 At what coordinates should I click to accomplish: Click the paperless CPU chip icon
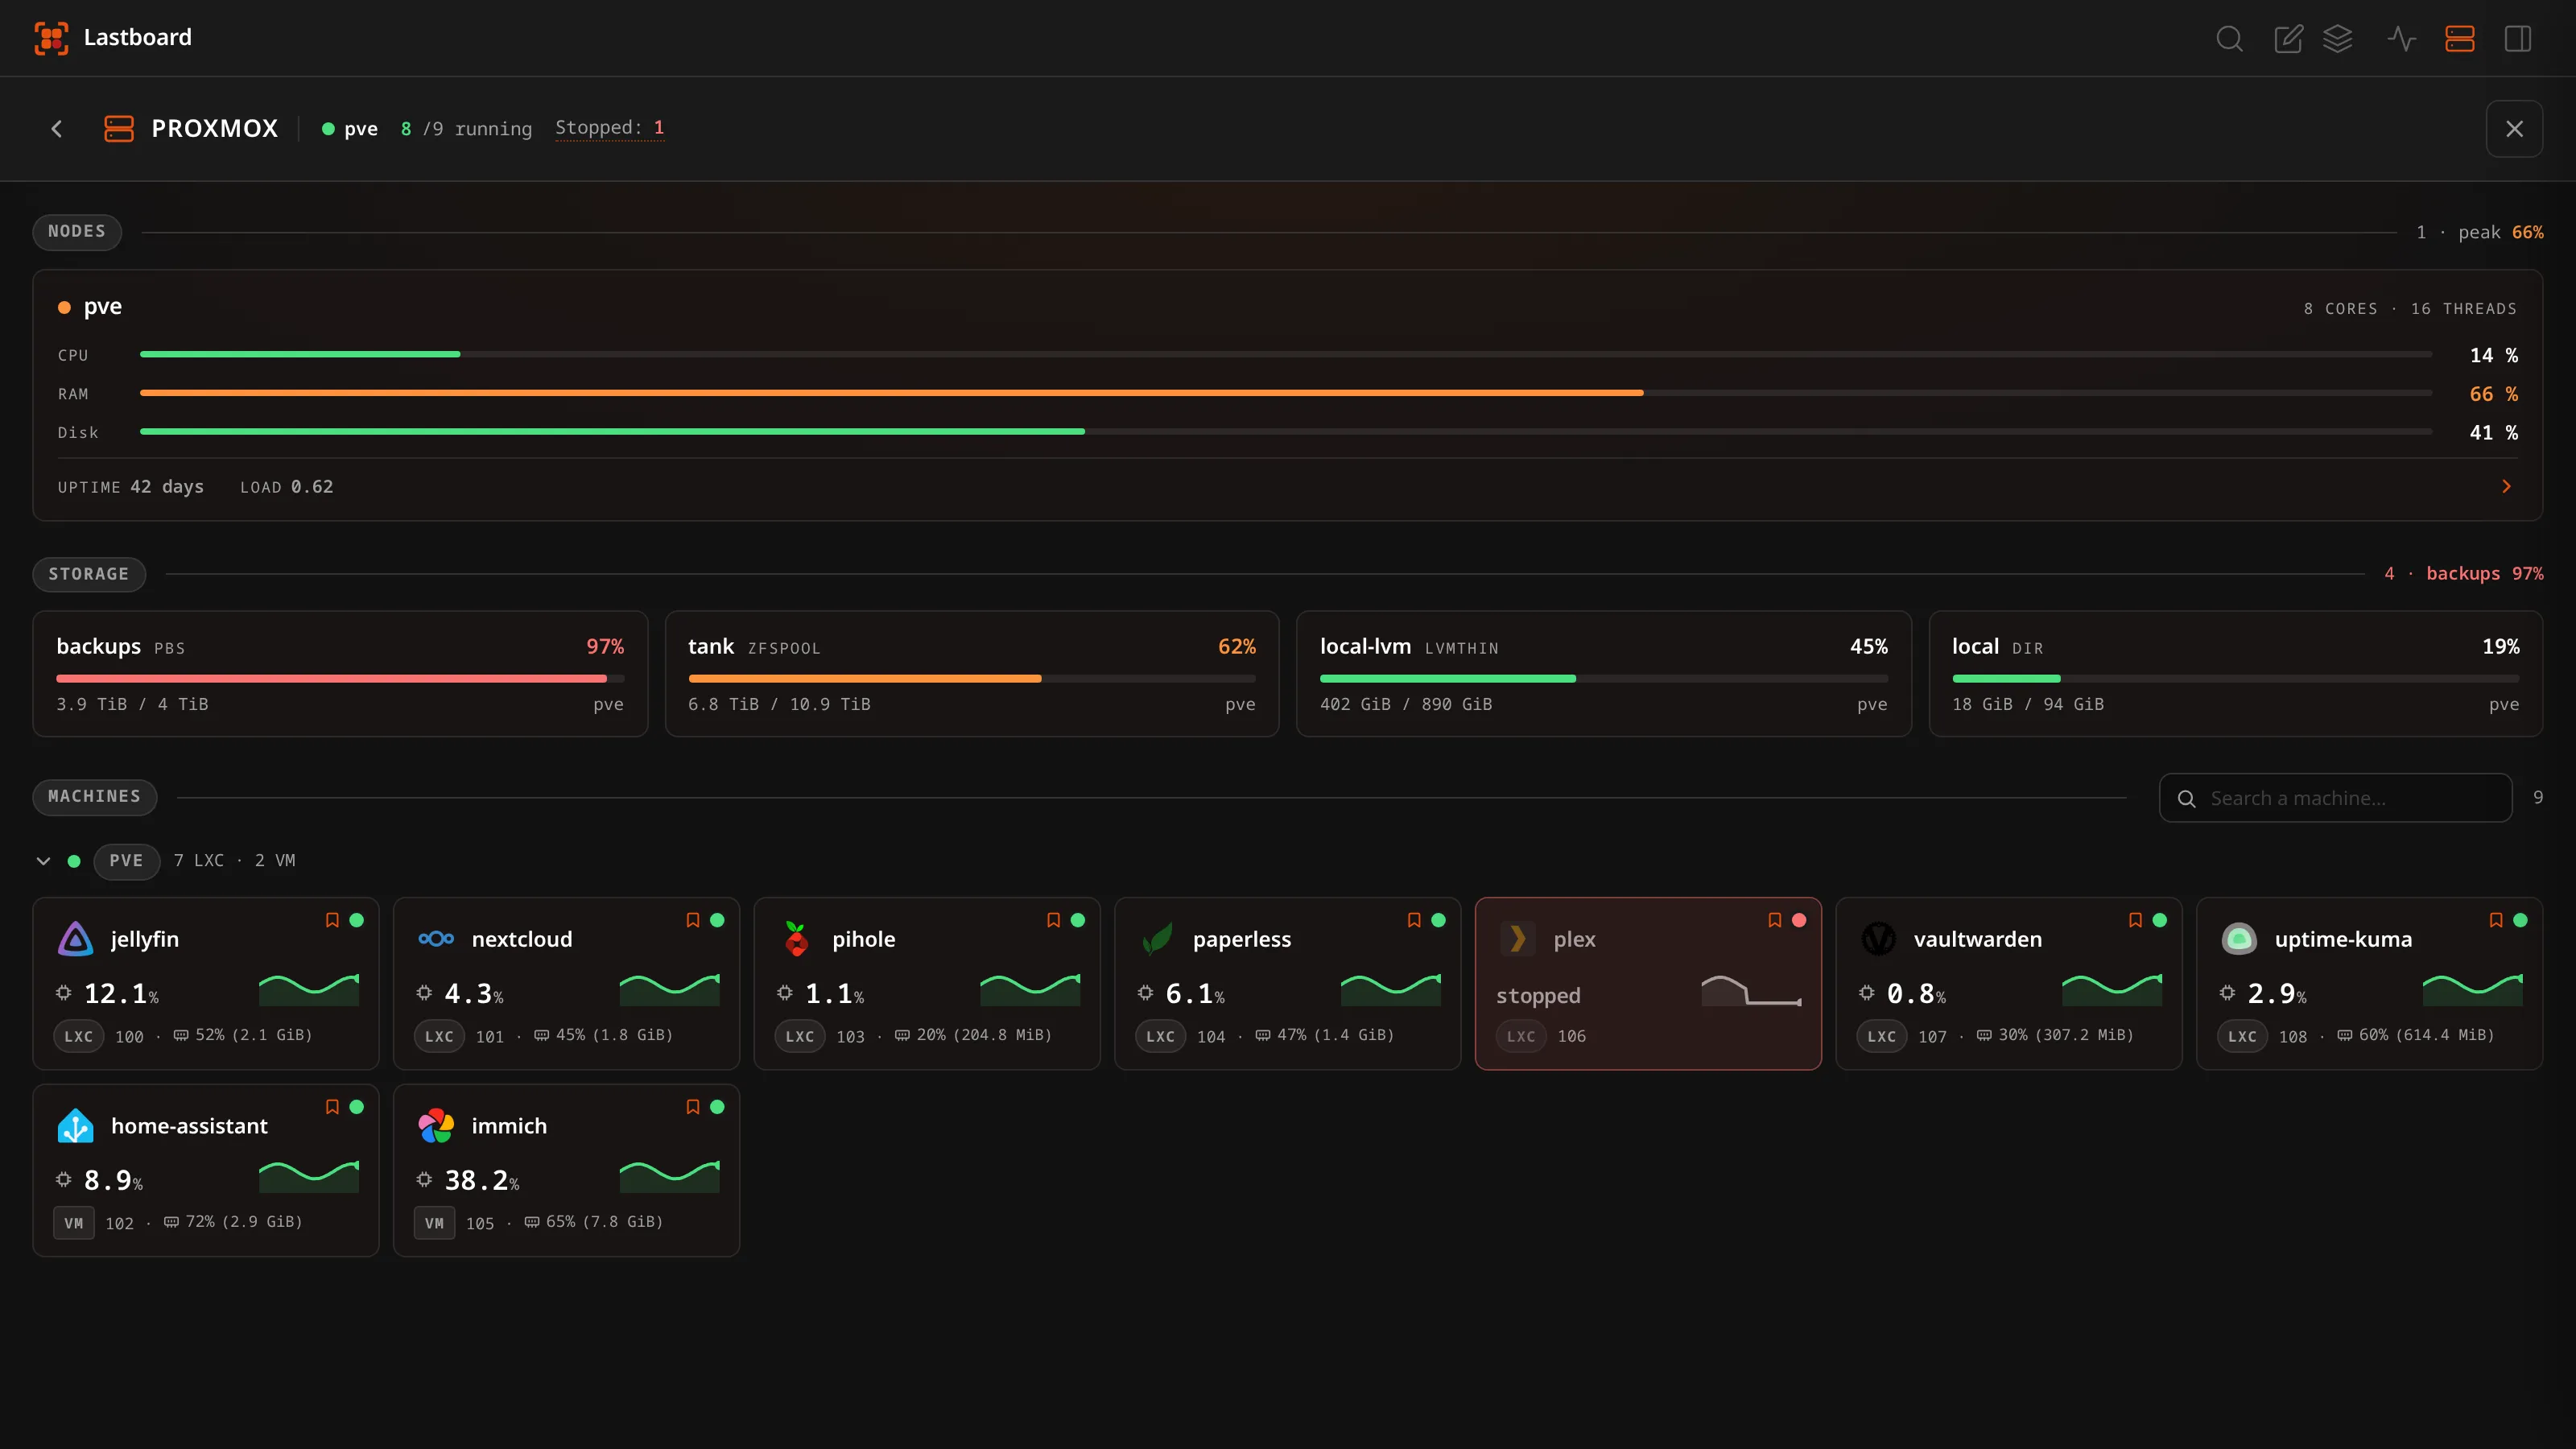click(x=1145, y=993)
